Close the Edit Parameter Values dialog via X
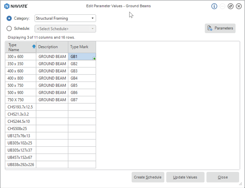 (x=239, y=6)
